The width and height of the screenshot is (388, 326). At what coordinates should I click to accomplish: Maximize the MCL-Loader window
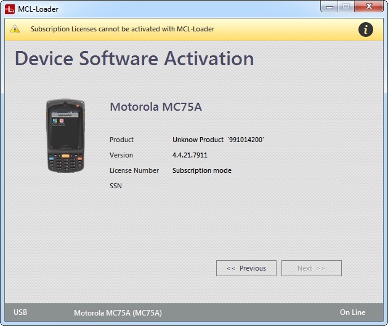(x=346, y=6)
